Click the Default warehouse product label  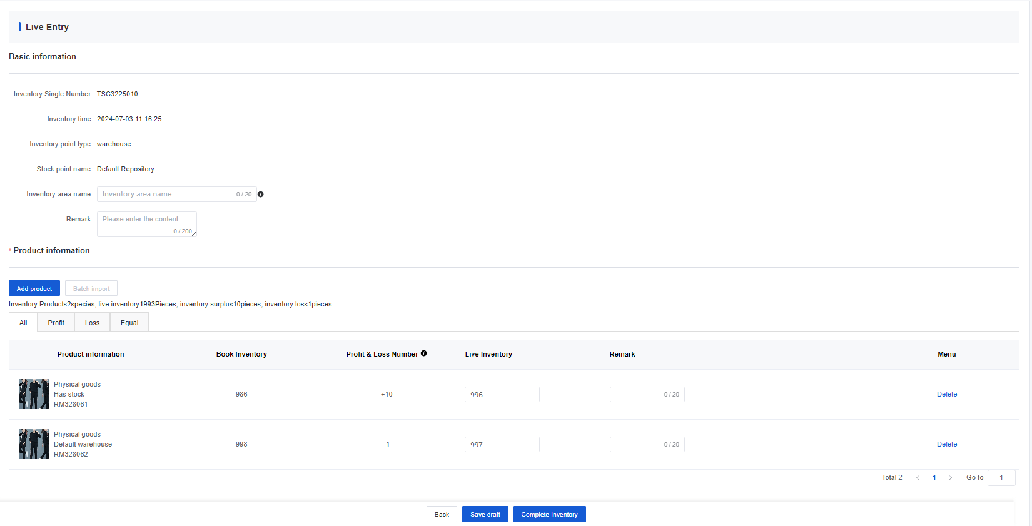point(83,444)
